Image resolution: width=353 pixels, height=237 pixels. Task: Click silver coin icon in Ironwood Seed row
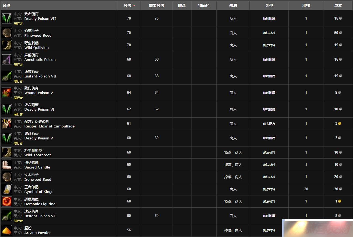coord(340,177)
